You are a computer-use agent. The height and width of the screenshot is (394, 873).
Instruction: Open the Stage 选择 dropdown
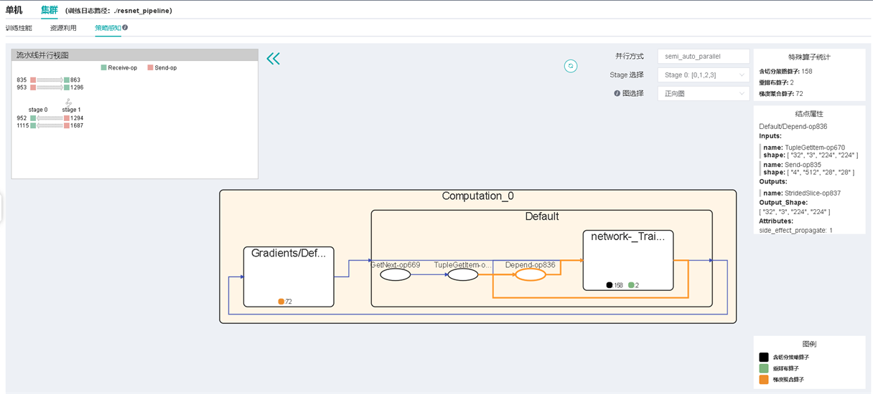pos(703,75)
